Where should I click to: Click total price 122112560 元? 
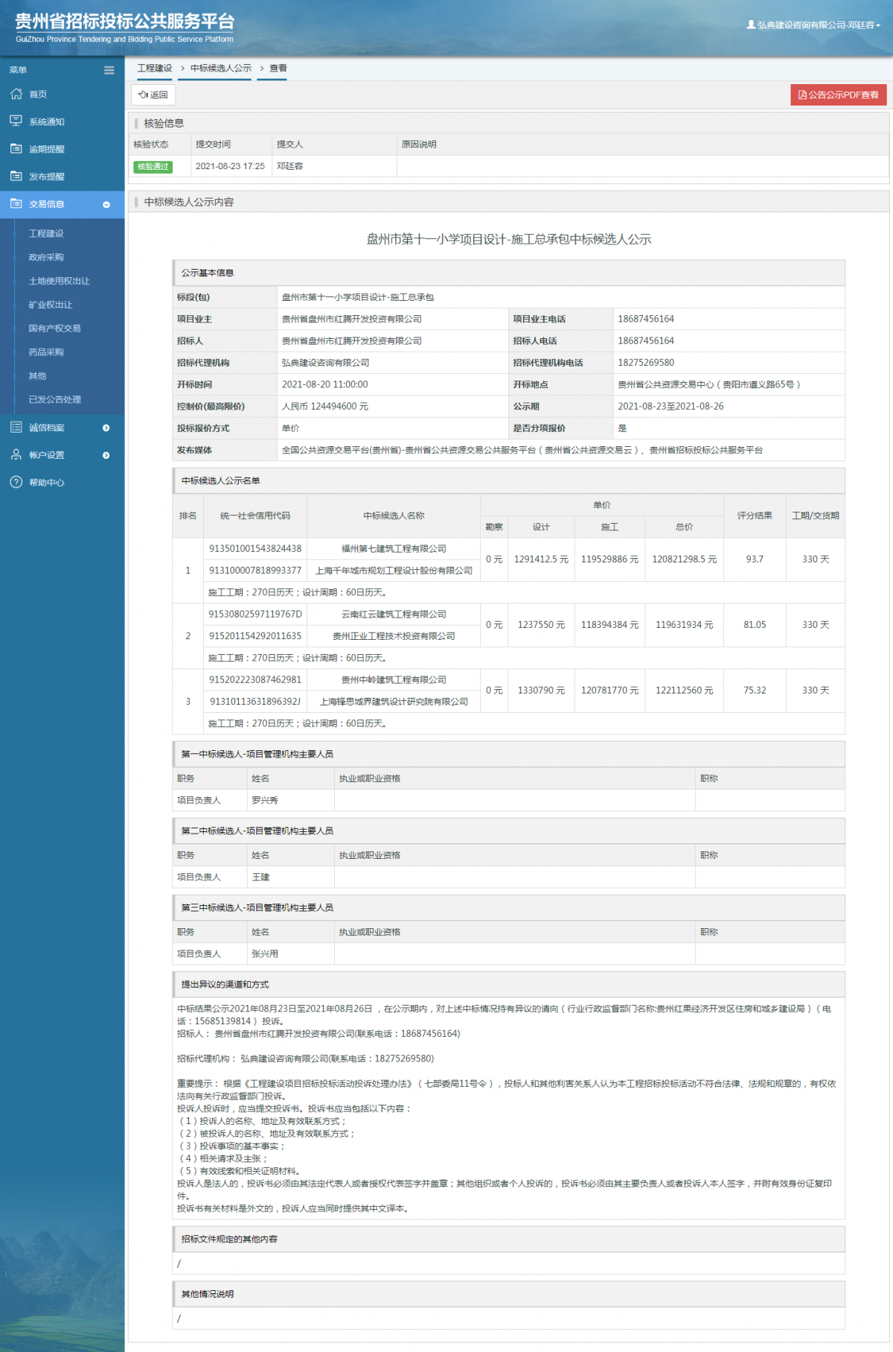pos(685,691)
